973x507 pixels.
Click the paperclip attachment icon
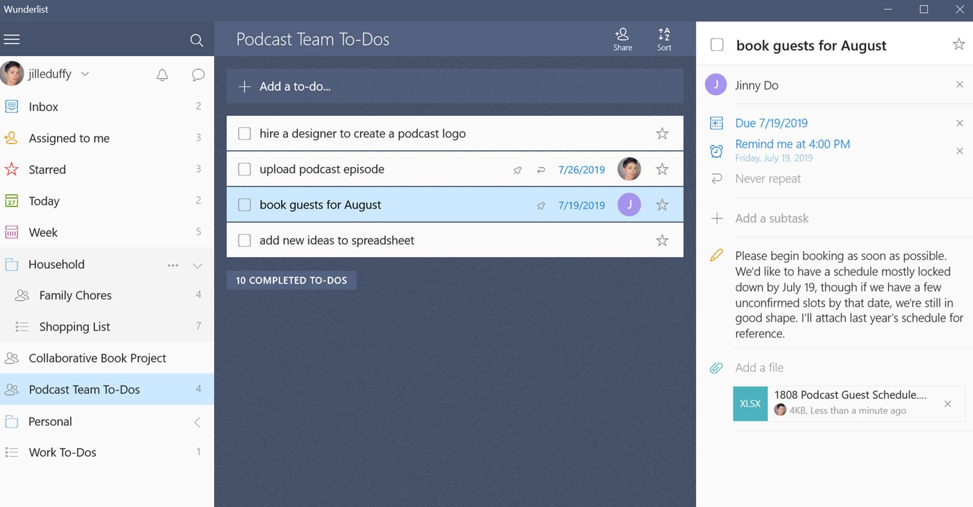(717, 368)
